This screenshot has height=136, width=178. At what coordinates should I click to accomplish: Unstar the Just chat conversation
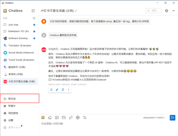34,25
